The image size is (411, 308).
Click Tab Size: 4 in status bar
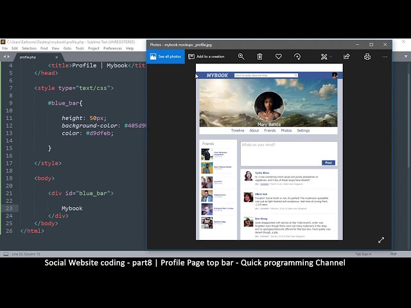(363, 254)
